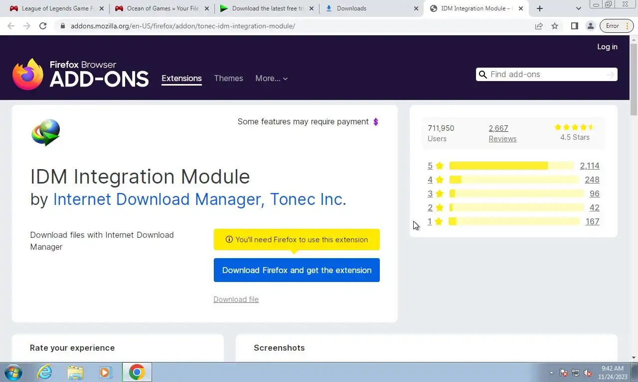Close the IDM Integration Module tab
The height and width of the screenshot is (382, 638).
pos(522,8)
